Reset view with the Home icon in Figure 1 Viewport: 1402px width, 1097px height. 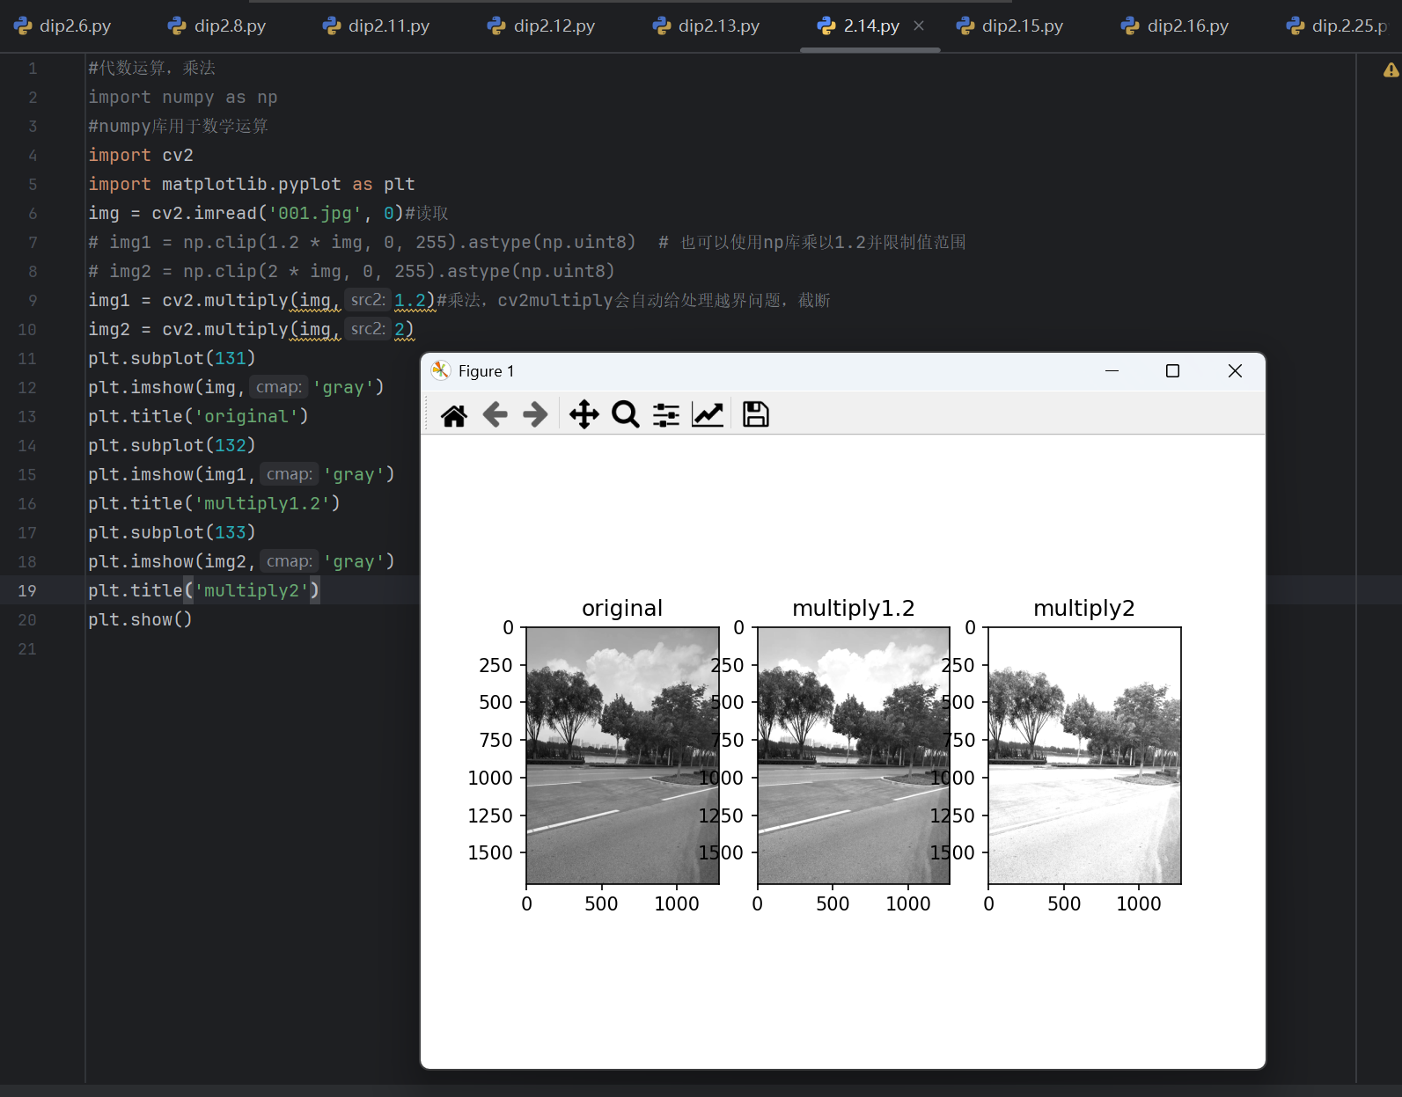454,414
